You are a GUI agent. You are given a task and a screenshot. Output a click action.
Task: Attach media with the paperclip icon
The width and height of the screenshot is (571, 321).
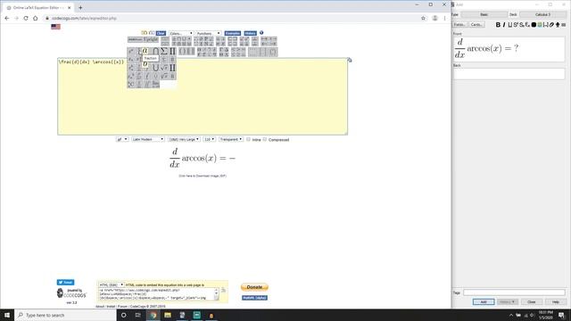551,25
